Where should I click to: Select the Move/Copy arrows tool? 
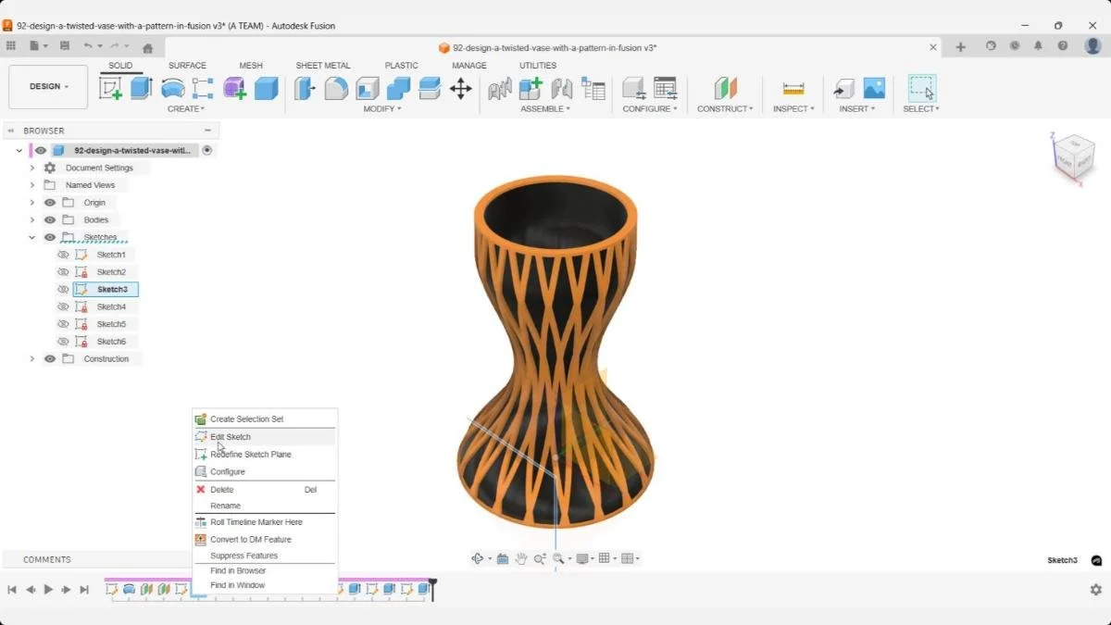click(x=460, y=88)
